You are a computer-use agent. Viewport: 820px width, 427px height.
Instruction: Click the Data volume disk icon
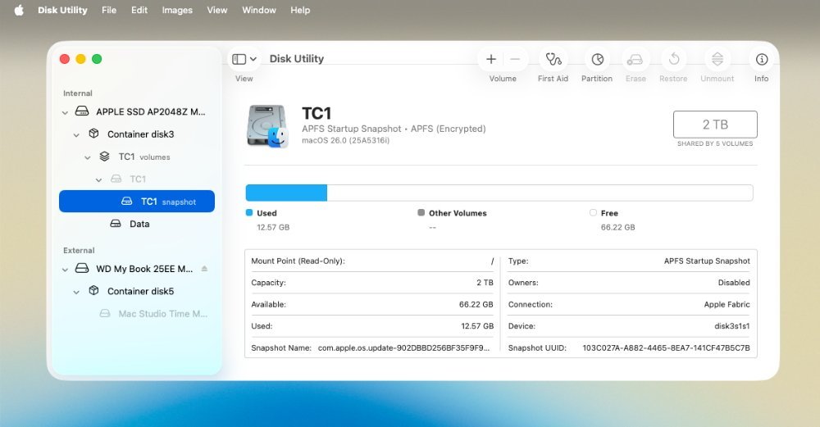(x=116, y=223)
